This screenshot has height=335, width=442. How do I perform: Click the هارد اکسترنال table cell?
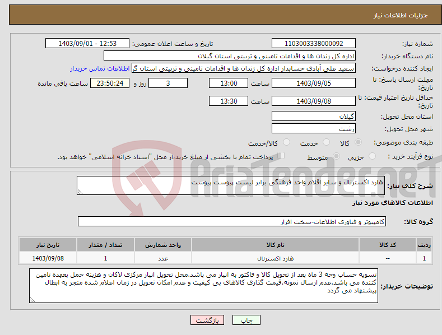[x=275, y=258]
